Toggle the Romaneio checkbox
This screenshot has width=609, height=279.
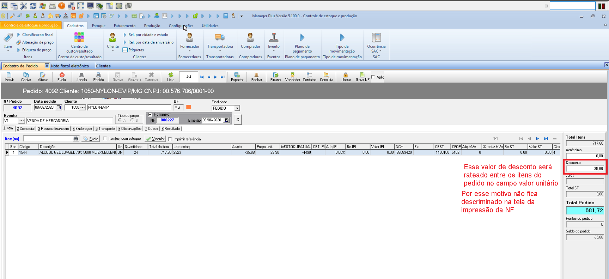pyautogui.click(x=151, y=115)
